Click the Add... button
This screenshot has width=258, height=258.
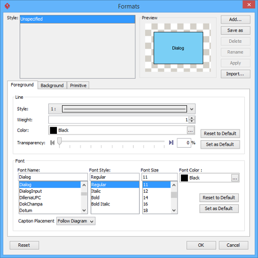click(235, 20)
